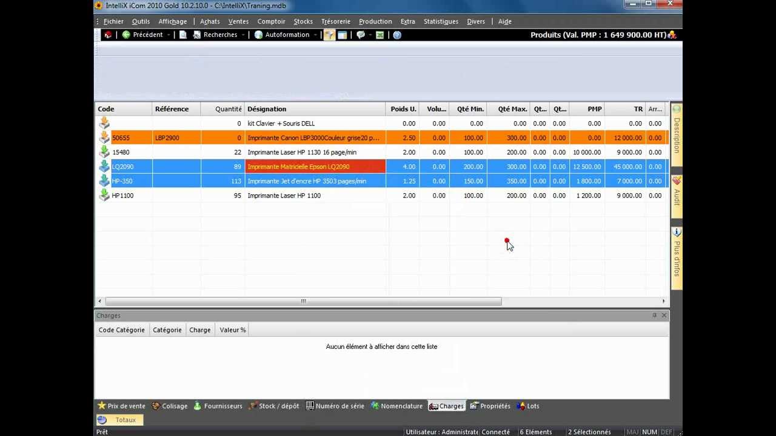Sort by the Quantité column header

(222, 109)
